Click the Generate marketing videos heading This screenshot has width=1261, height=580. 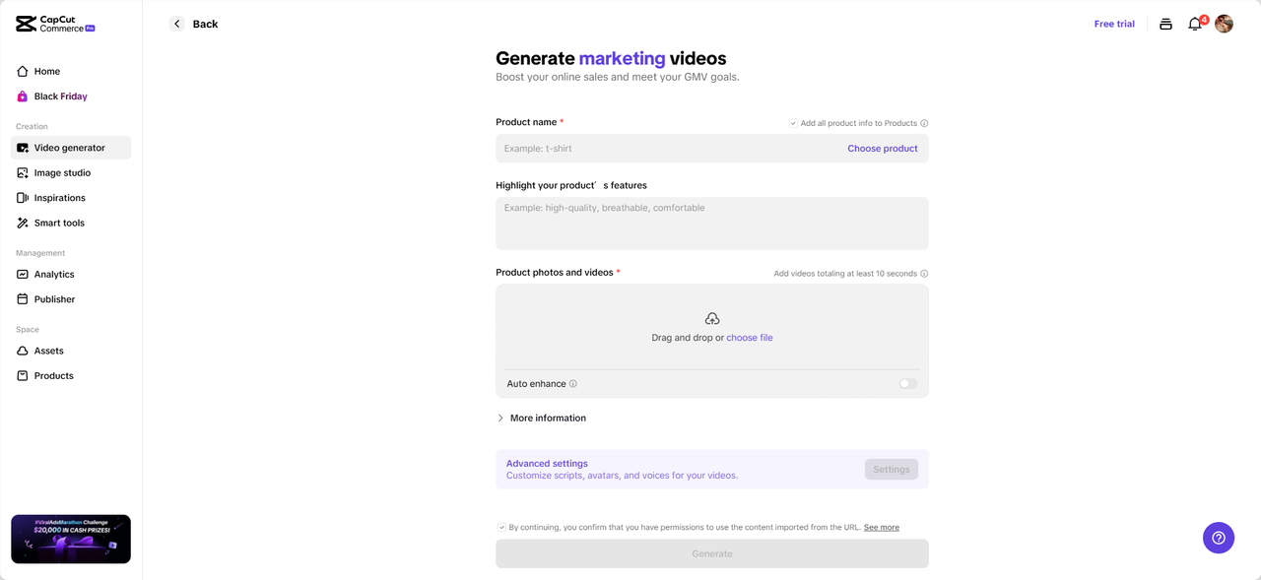(611, 58)
